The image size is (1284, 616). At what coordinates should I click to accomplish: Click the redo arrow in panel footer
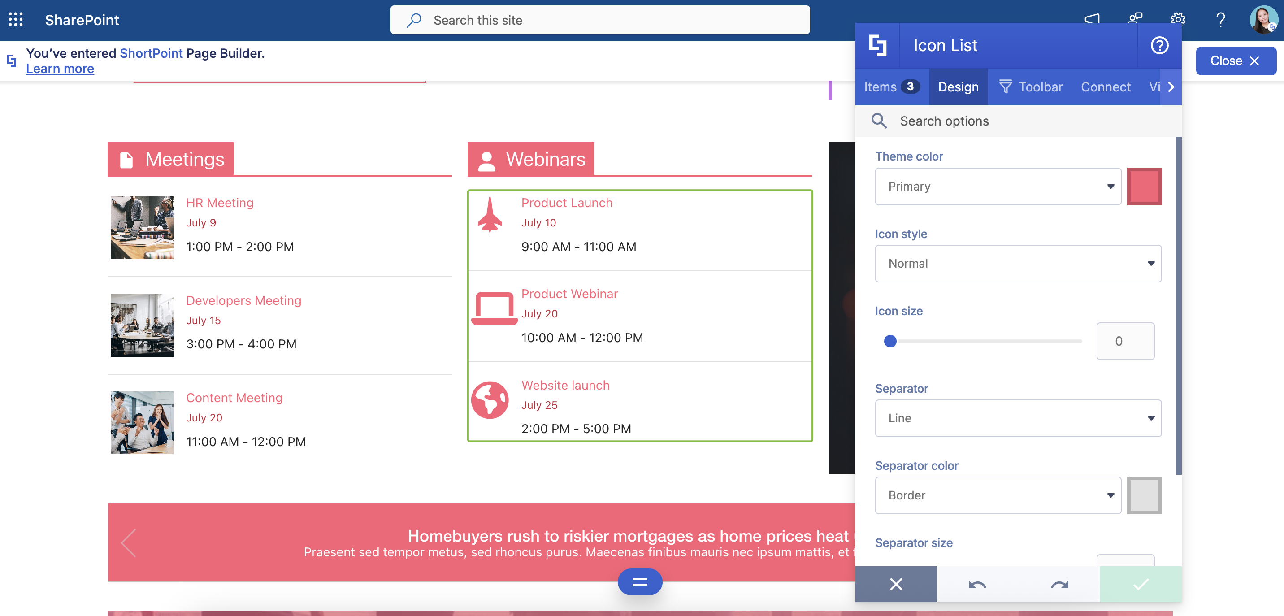[1059, 584]
